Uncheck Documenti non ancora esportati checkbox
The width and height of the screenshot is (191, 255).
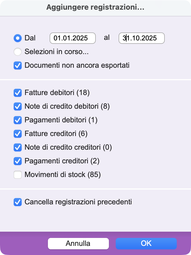click(x=18, y=65)
